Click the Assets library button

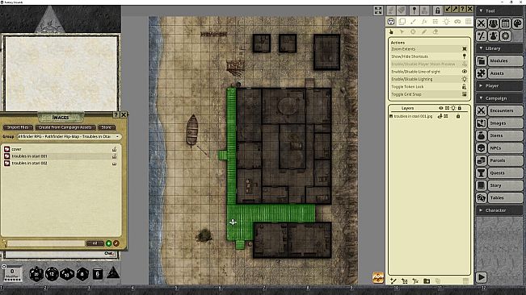505,73
